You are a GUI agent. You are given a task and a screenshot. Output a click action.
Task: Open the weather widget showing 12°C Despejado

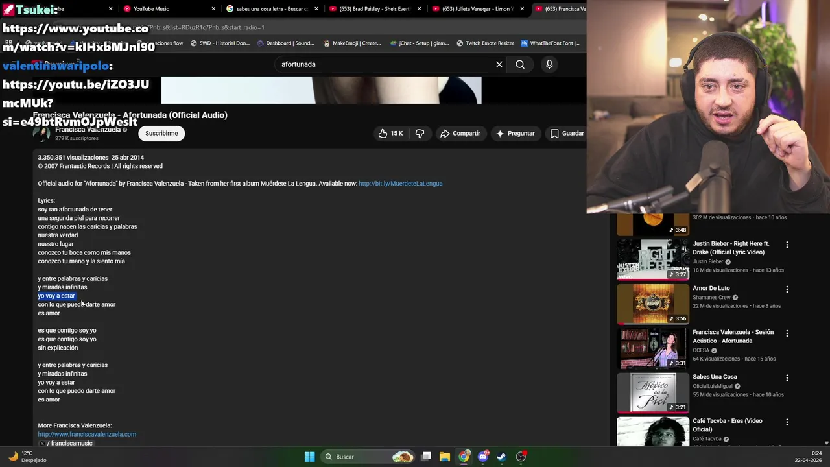(x=27, y=457)
